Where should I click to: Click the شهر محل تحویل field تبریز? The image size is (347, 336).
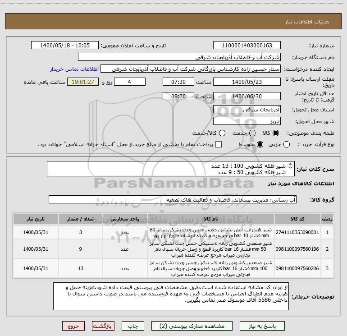click(x=247, y=121)
